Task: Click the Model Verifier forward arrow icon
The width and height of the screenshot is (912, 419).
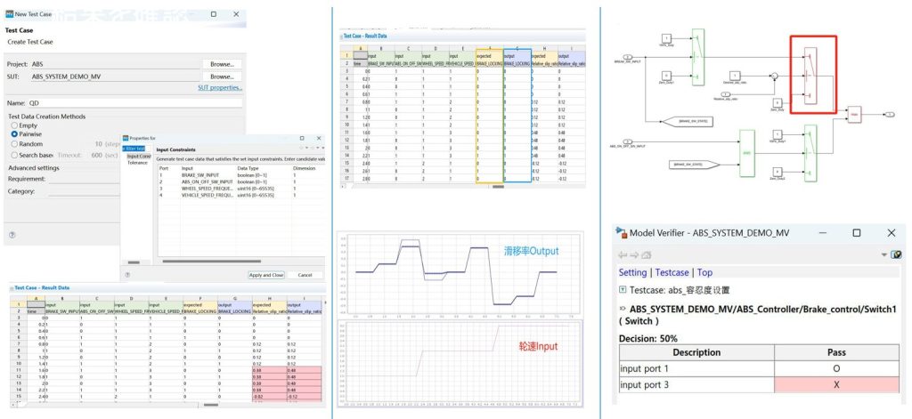Action: (x=632, y=254)
